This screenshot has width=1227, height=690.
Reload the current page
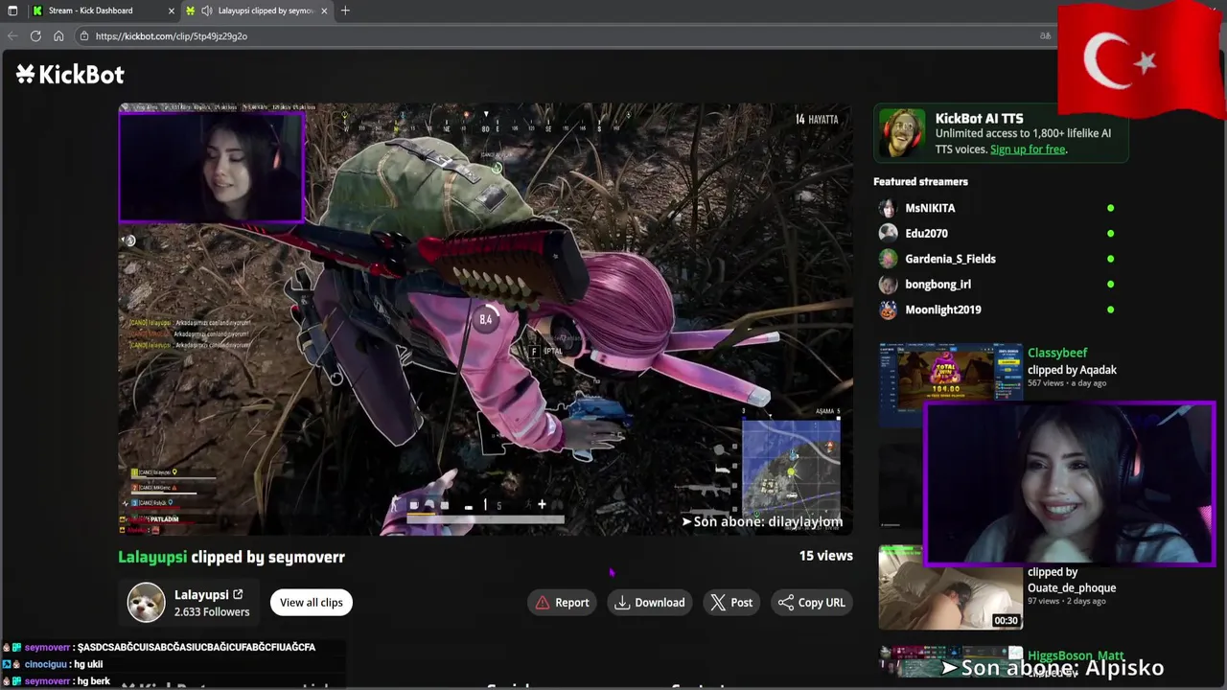(x=35, y=35)
